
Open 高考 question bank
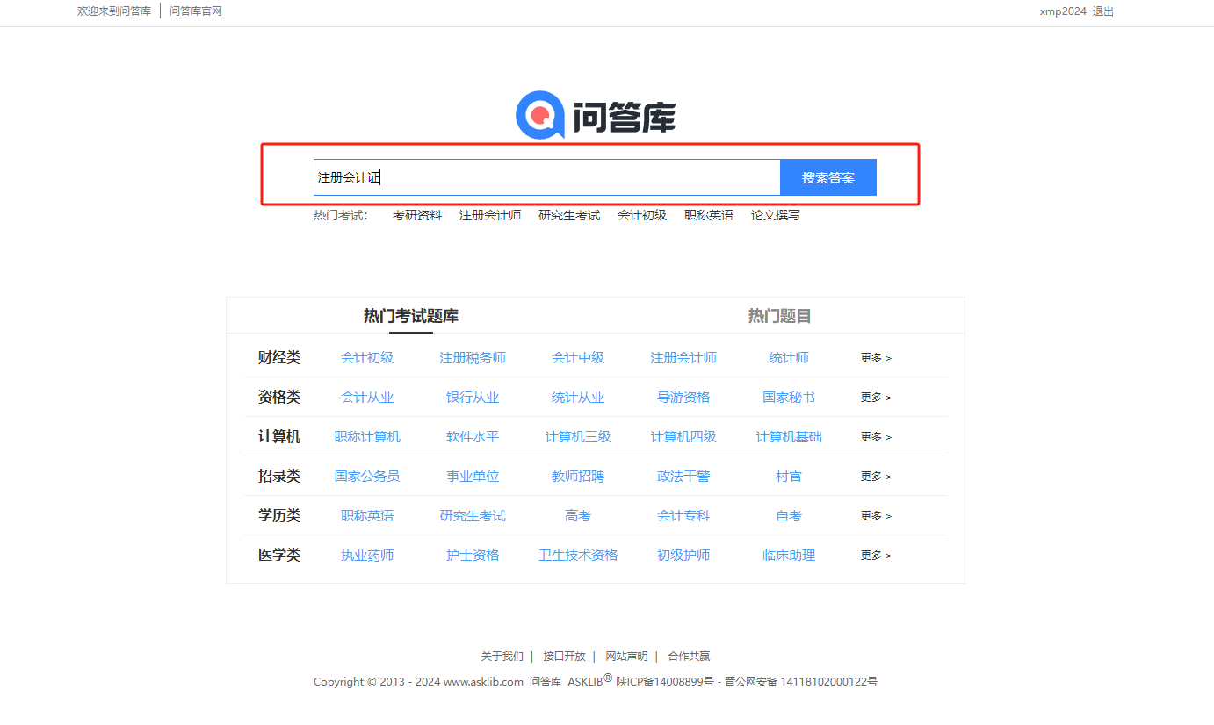(578, 516)
